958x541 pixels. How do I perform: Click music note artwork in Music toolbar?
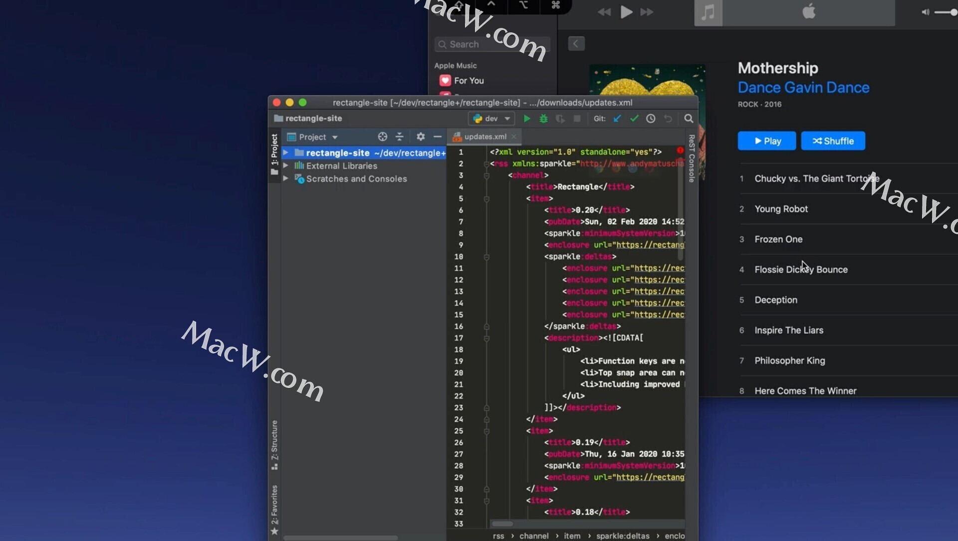coord(708,12)
